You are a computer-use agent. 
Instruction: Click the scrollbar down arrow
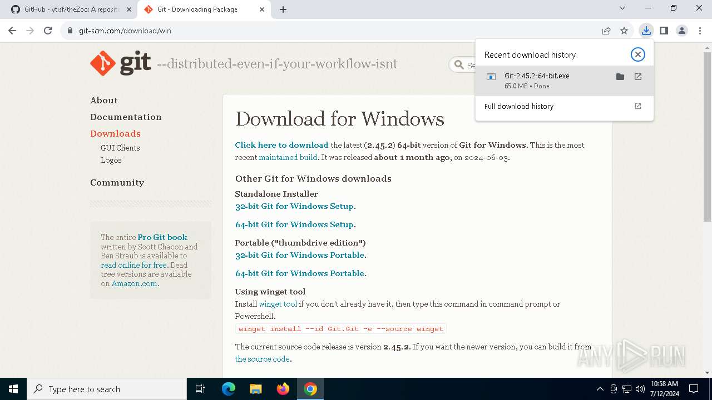coord(707,373)
